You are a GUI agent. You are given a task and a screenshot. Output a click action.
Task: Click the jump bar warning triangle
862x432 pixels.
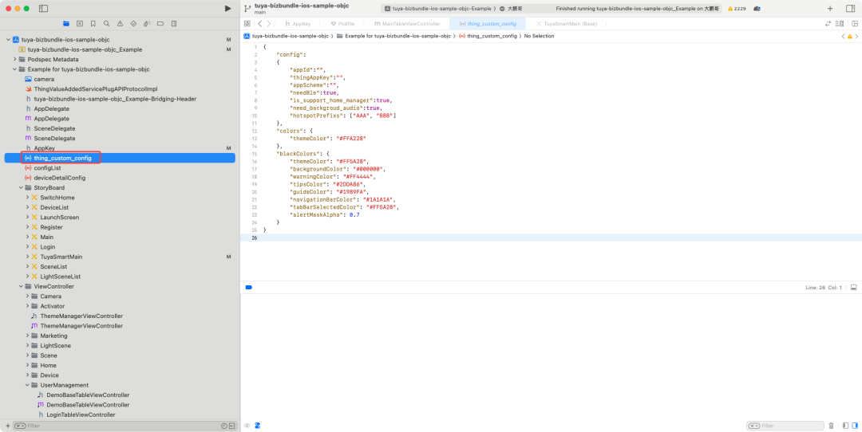pos(850,36)
